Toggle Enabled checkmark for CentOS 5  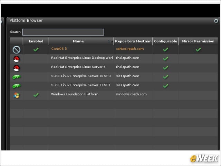click(36, 49)
